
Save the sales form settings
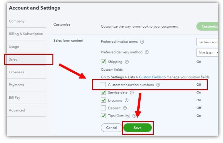coord(137,128)
